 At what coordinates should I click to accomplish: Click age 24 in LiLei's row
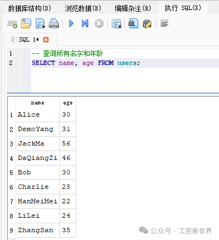(68, 216)
